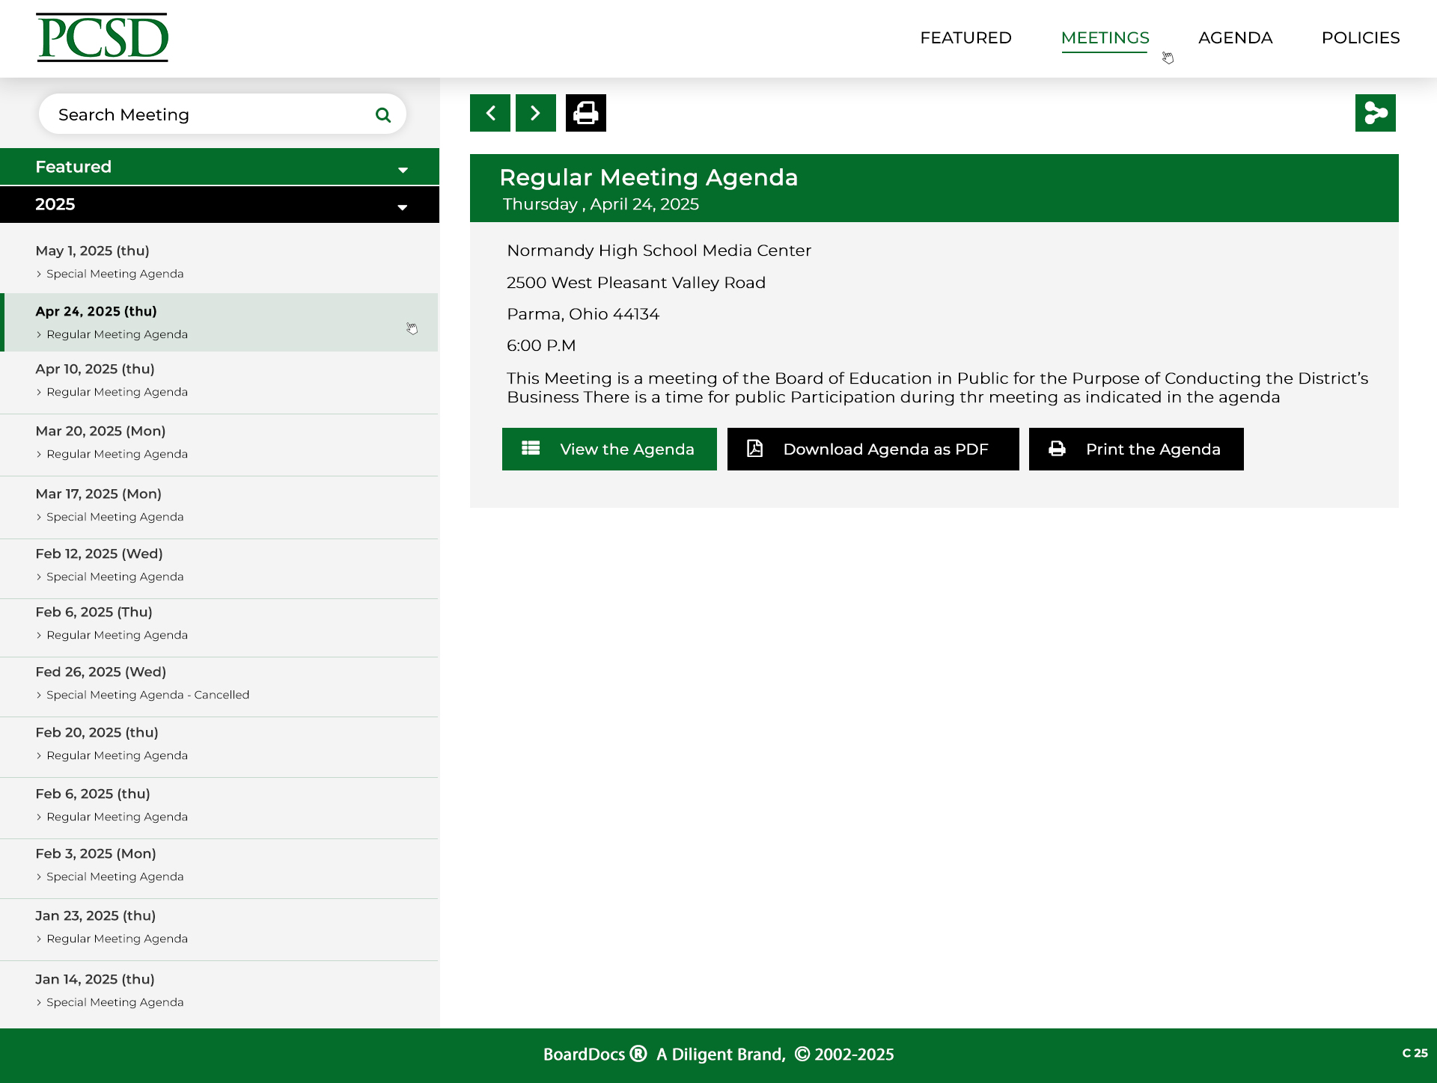1437x1083 pixels.
Task: Click the black printer toolbar icon
Action: [585, 113]
